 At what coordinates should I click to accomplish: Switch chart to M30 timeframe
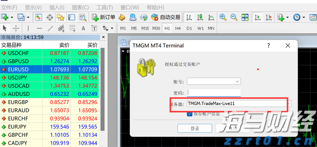(156, 28)
